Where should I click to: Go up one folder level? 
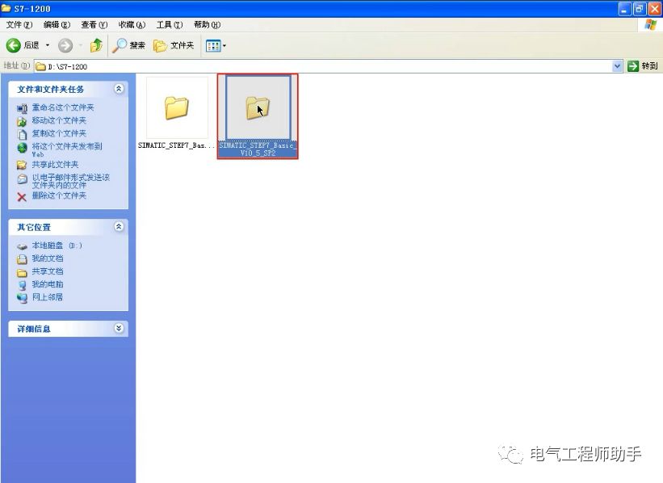click(x=96, y=45)
